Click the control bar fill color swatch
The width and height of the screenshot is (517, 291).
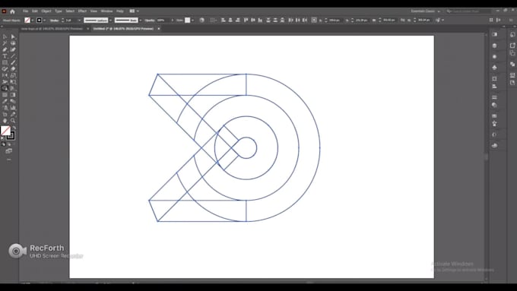27,20
